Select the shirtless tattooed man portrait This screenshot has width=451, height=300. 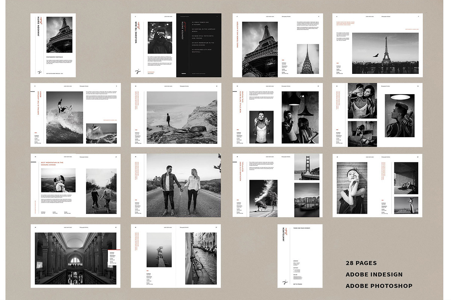coord(261,127)
